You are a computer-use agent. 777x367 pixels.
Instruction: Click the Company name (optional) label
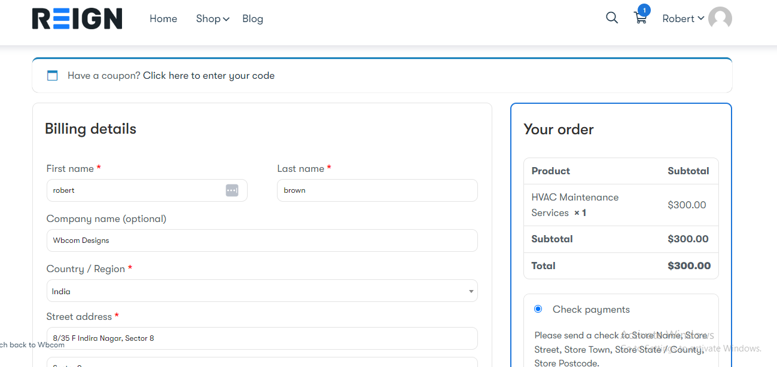coord(106,219)
